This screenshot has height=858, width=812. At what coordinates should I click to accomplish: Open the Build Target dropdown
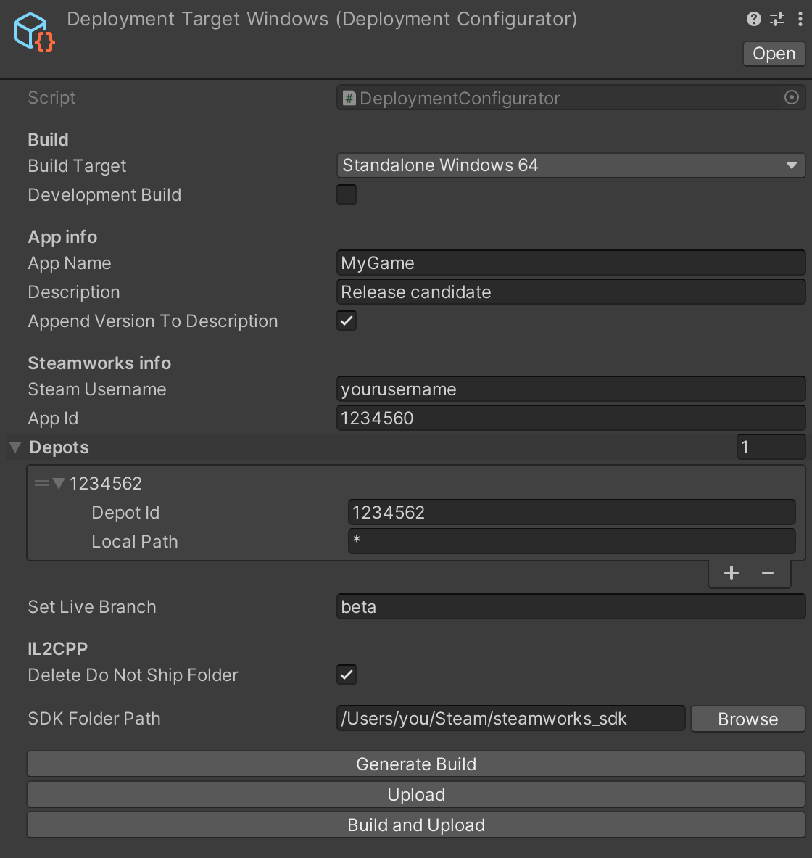[571, 165]
